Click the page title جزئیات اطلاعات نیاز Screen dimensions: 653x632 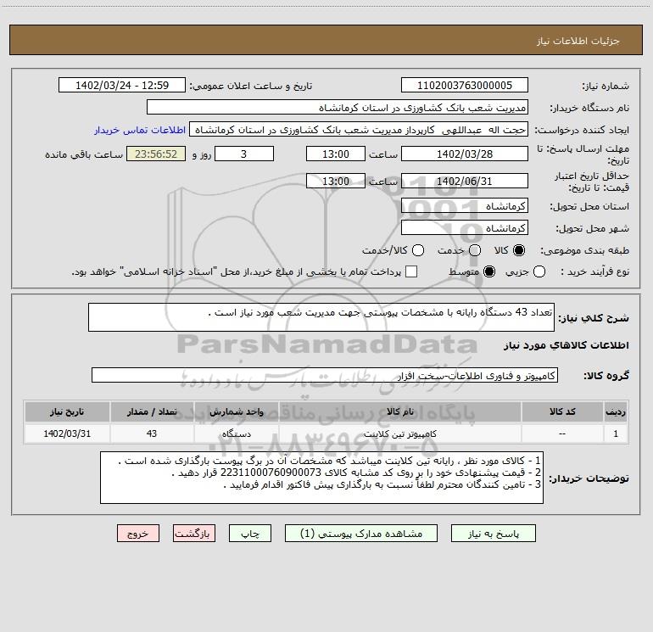[578, 41]
